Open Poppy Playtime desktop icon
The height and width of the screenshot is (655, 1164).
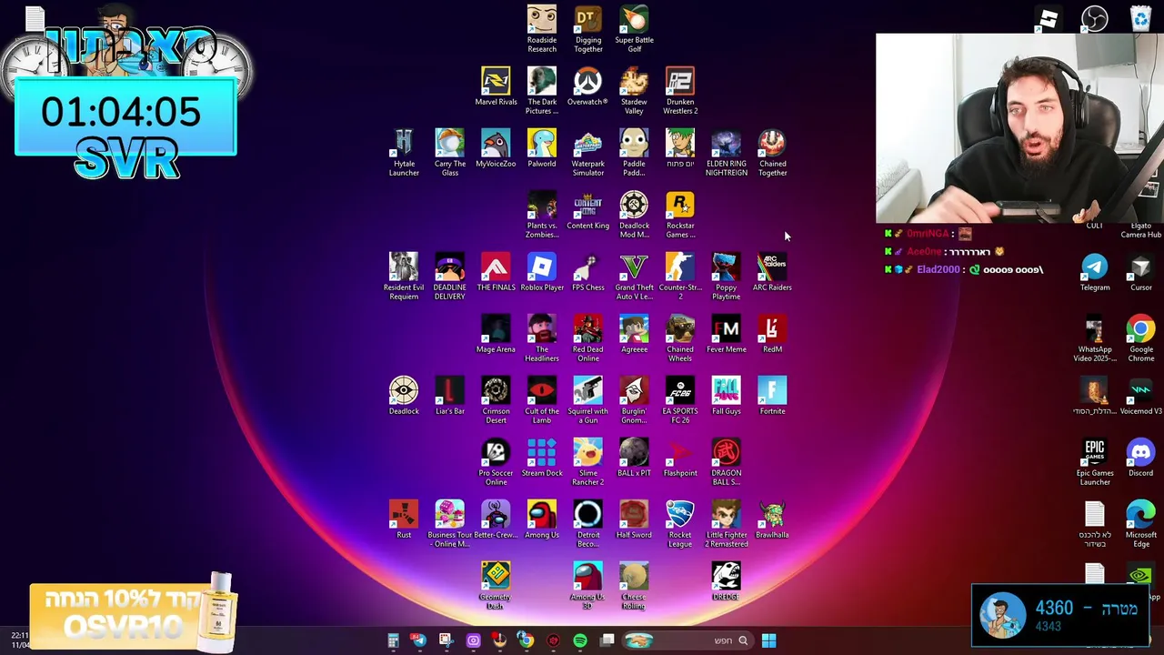726,276
